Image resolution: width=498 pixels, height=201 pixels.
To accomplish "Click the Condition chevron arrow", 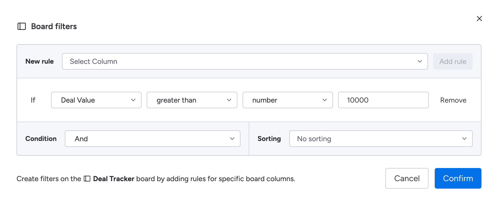I will point(232,139).
